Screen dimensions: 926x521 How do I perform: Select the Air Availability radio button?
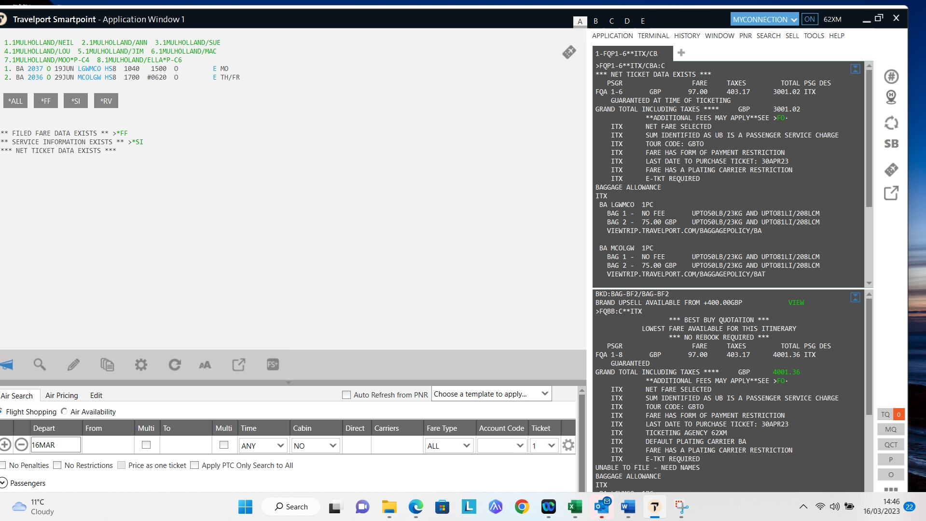click(x=64, y=411)
